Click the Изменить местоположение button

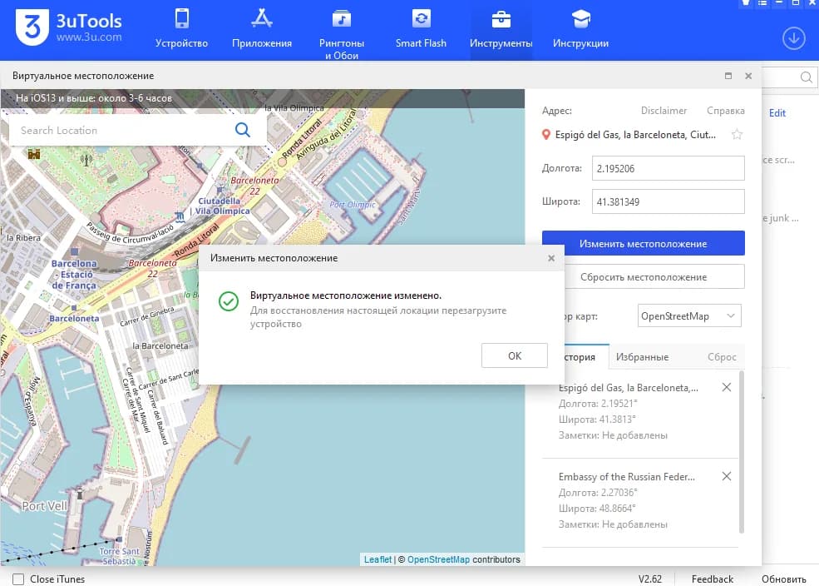click(643, 244)
